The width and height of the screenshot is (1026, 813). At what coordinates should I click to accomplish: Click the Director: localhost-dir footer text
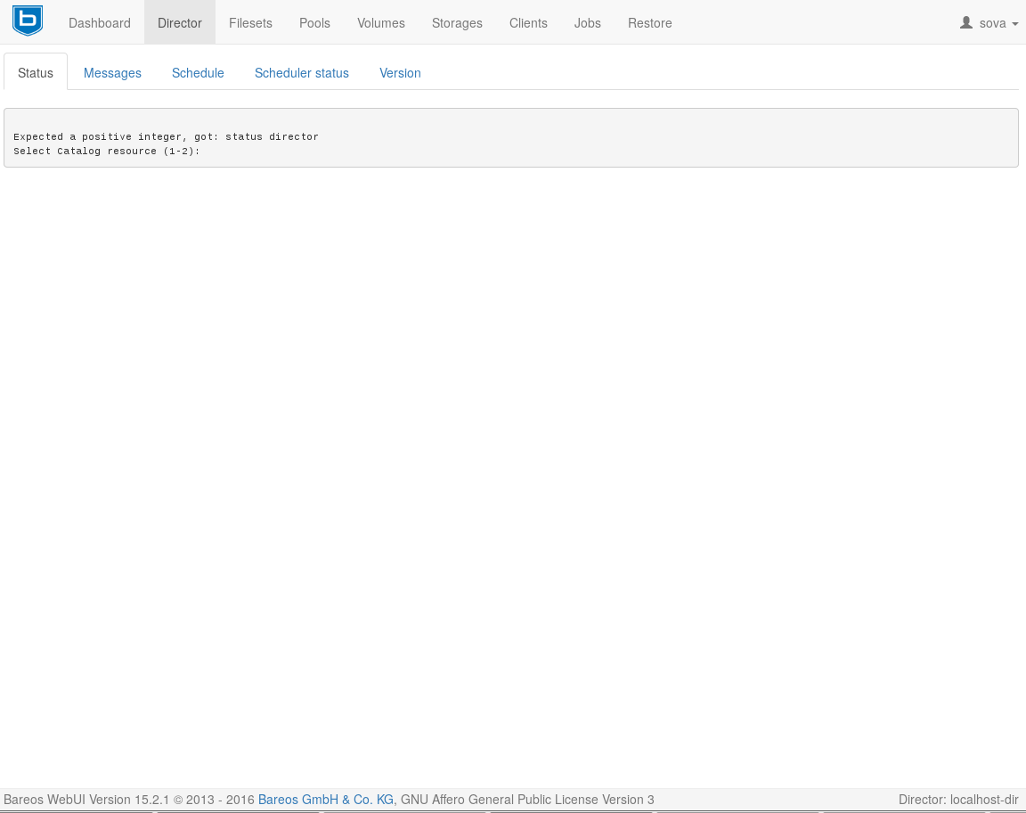[958, 800]
